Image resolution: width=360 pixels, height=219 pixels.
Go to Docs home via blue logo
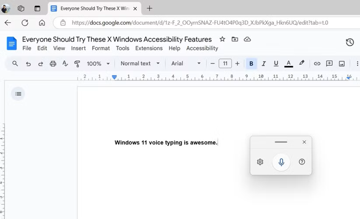[x=12, y=43]
